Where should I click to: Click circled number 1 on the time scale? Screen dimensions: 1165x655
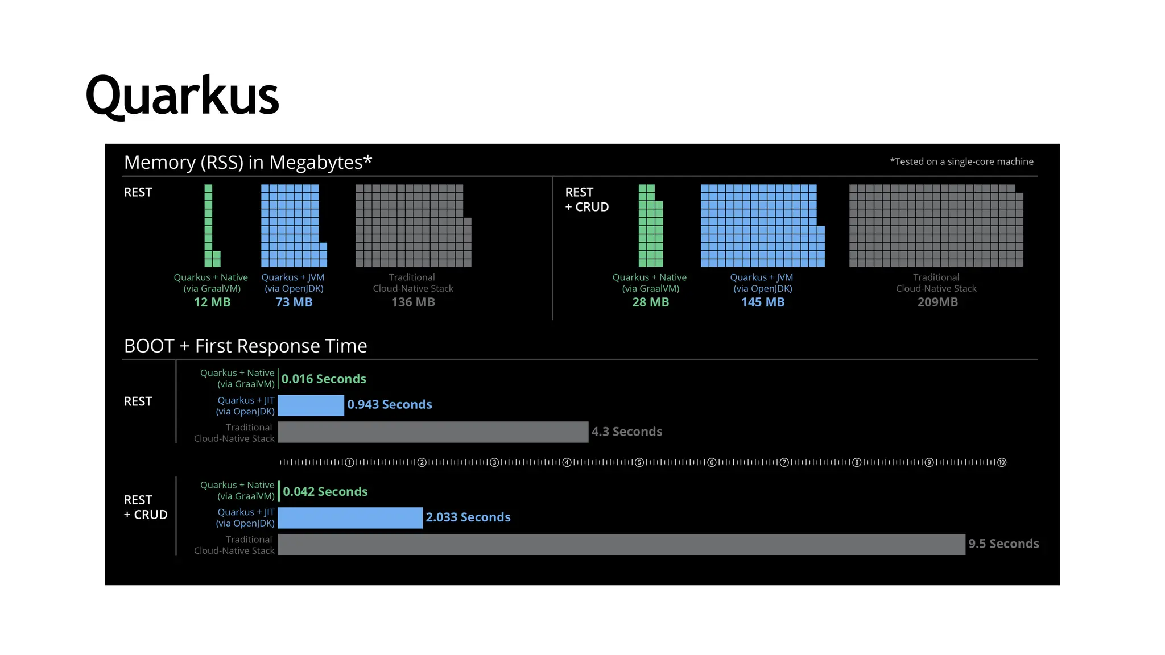pos(350,462)
